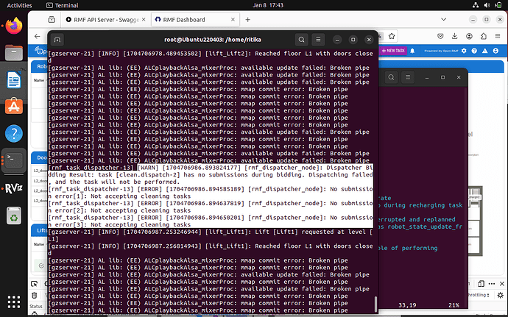
Task: Open Ubuntu Software from the dock
Action: point(14,107)
